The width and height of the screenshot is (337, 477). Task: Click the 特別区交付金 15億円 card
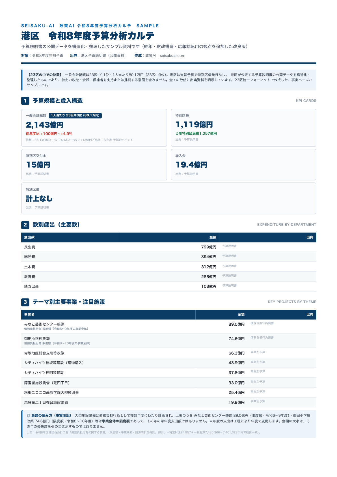pos(94,165)
